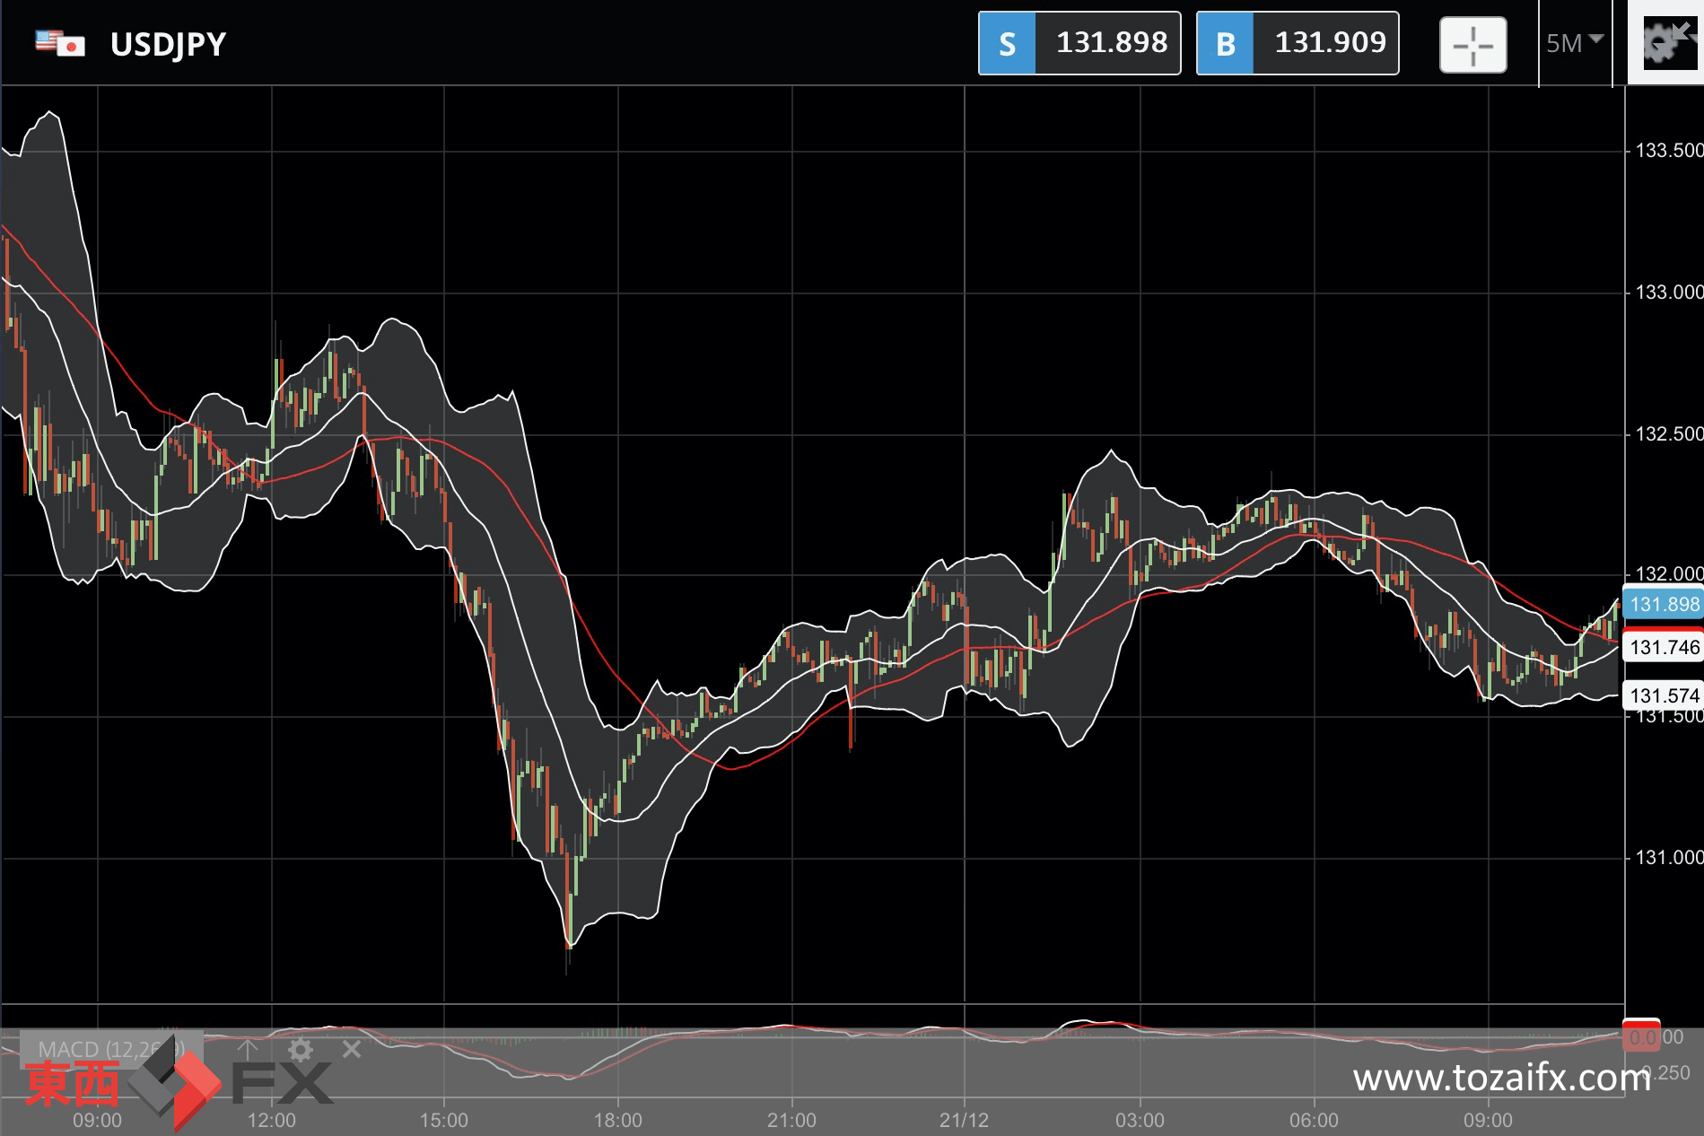Click the Buy button at 131.909

(x=1297, y=43)
